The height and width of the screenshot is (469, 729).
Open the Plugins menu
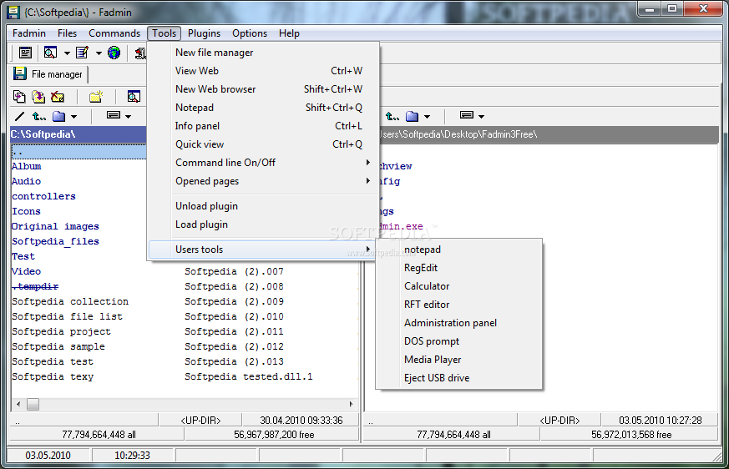[204, 33]
